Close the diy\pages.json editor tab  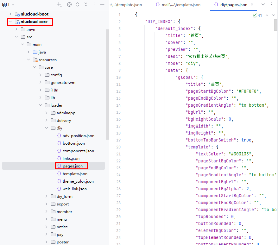252,5
